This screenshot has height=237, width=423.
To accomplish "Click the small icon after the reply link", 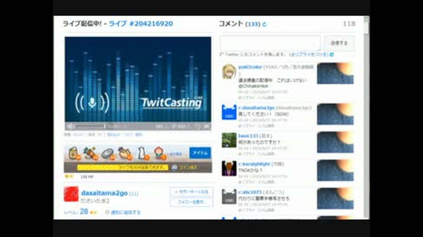I will (332, 54).
